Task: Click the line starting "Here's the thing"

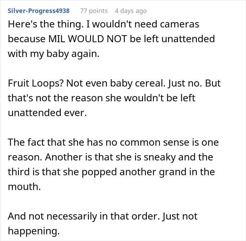Action: [x=104, y=25]
